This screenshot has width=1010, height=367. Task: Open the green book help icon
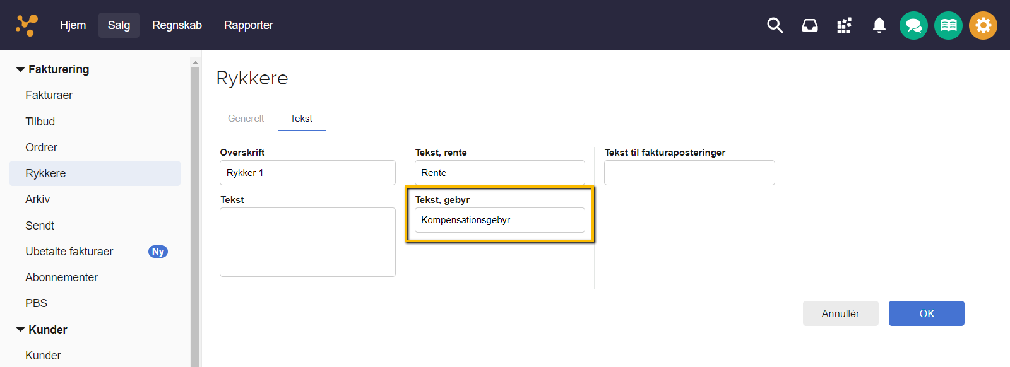pyautogui.click(x=948, y=26)
